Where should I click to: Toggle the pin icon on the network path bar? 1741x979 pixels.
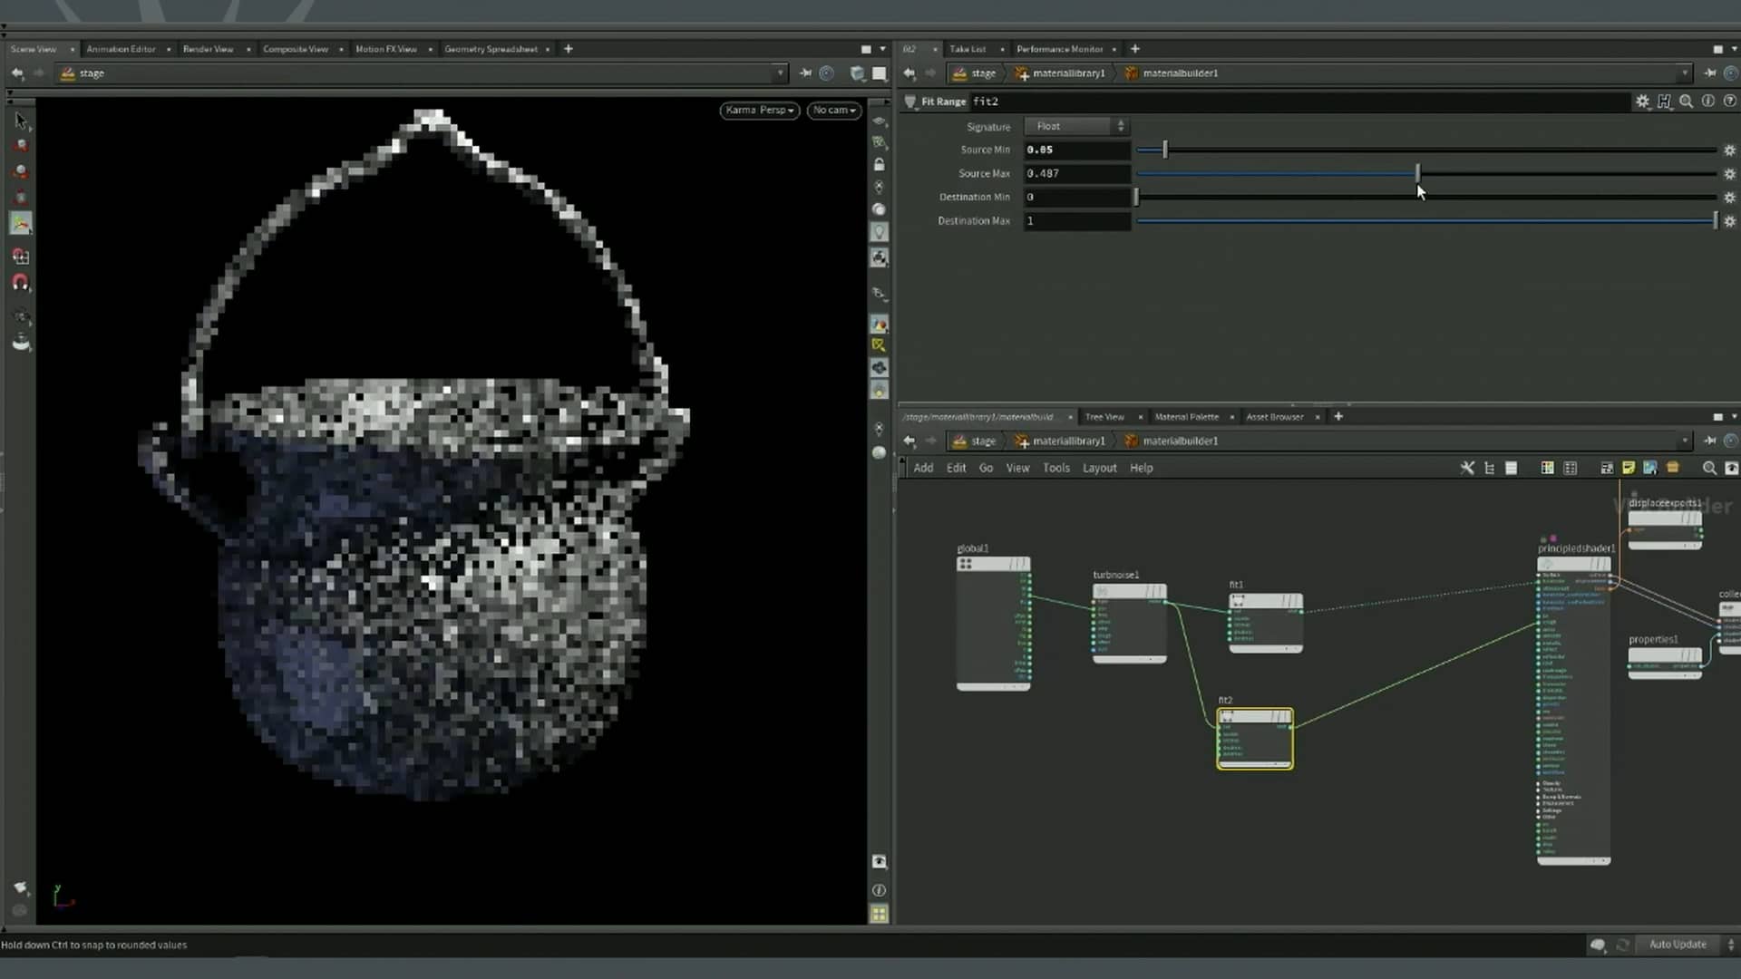pos(1710,441)
